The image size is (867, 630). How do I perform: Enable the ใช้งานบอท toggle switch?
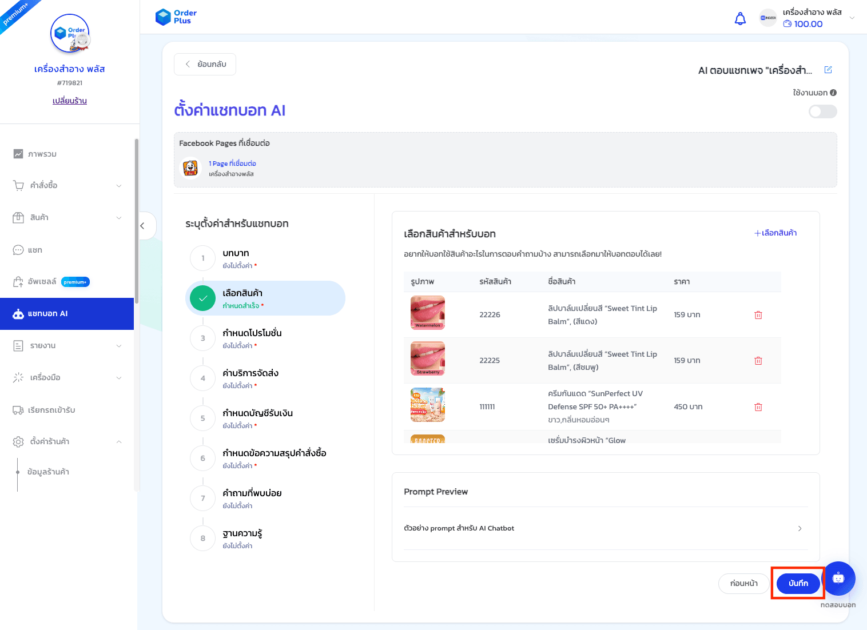822,111
